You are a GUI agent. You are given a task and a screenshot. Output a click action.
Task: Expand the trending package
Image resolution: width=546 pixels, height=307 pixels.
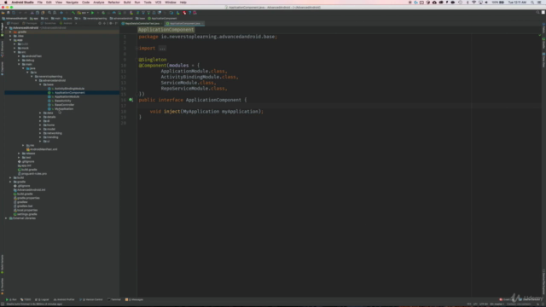pos(40,137)
